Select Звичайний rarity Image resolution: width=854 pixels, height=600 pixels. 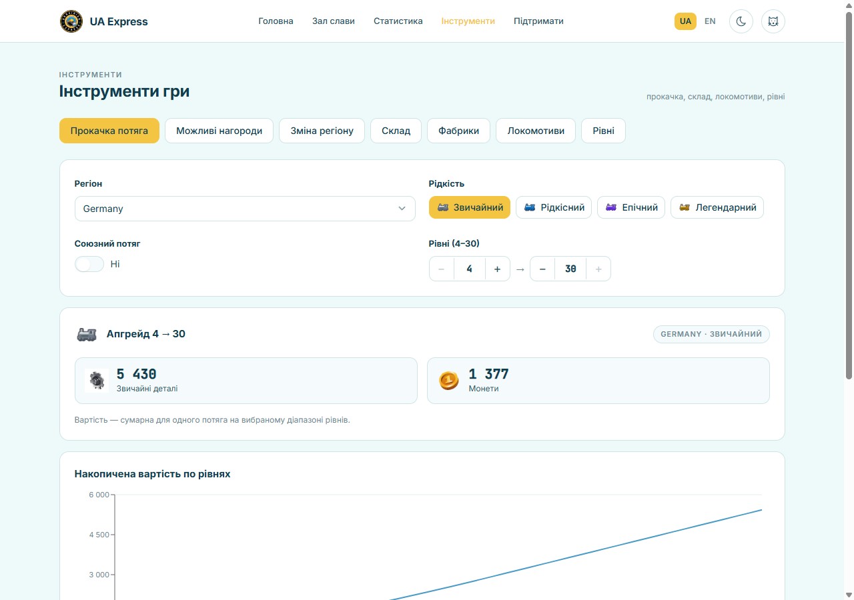[x=470, y=207]
